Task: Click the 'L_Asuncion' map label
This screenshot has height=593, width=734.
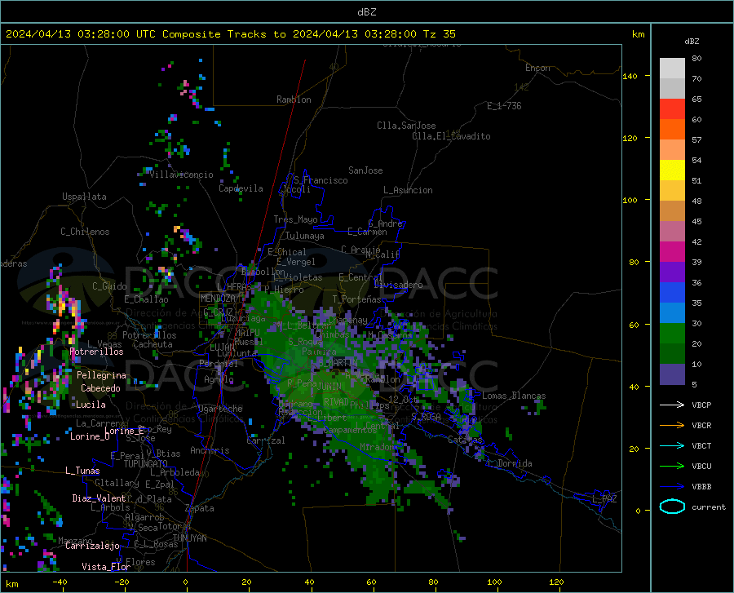Action: [408, 190]
